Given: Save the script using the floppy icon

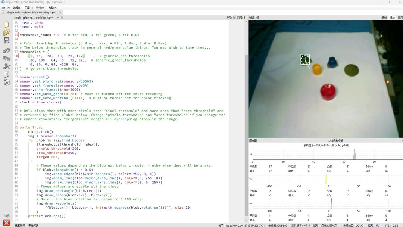Looking at the screenshot, I should coord(6,40).
